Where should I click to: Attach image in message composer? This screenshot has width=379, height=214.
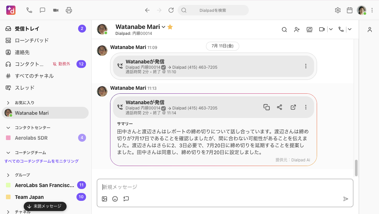tap(104, 199)
